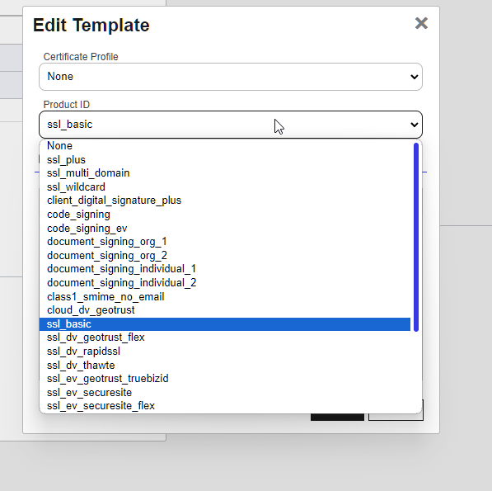Select code_signing option
This screenshot has width=492, height=491.
click(225, 215)
